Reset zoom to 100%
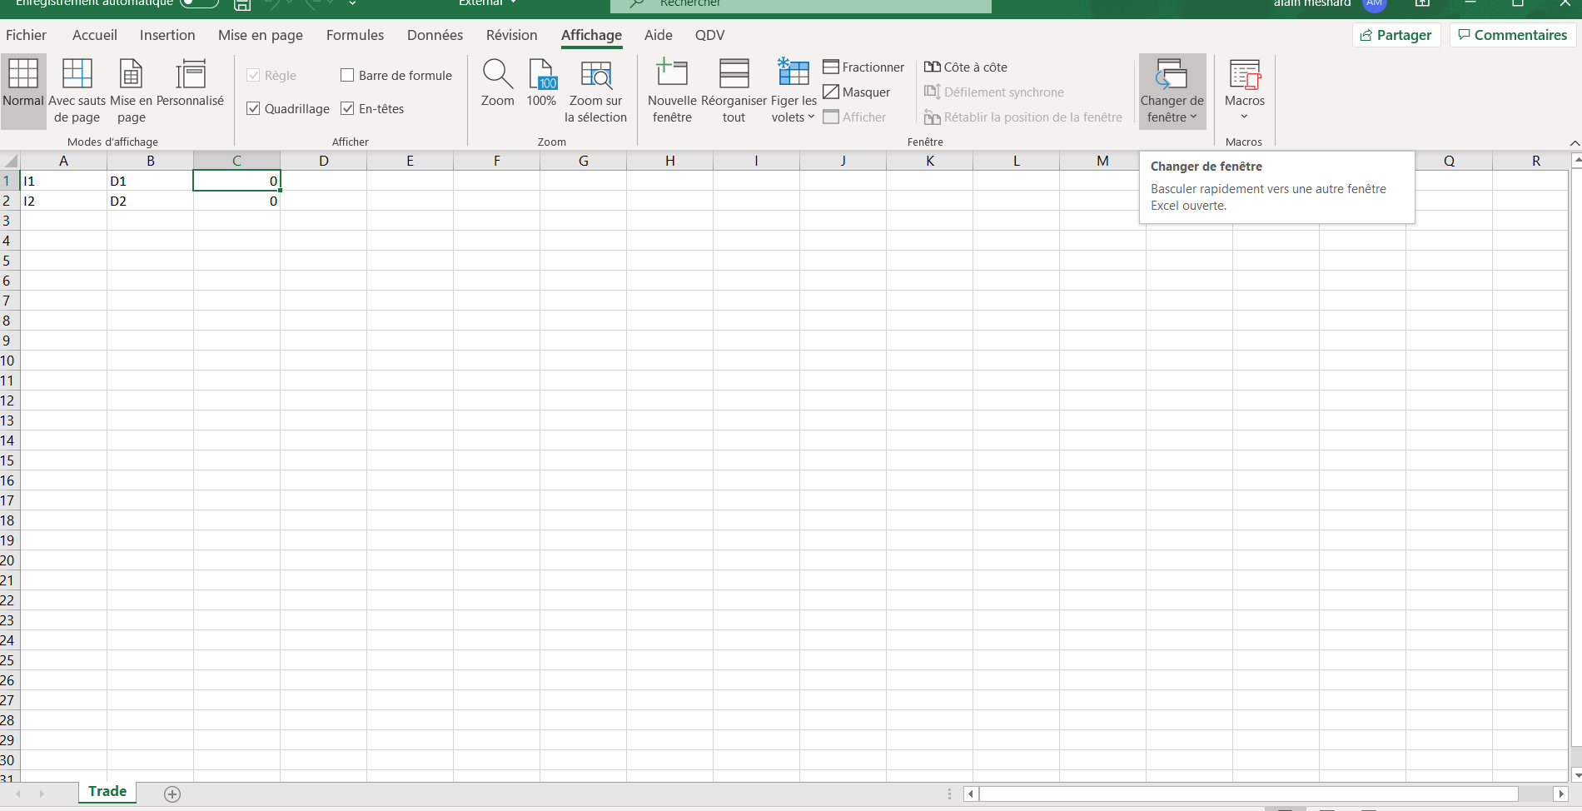1582x811 pixels. tap(541, 83)
